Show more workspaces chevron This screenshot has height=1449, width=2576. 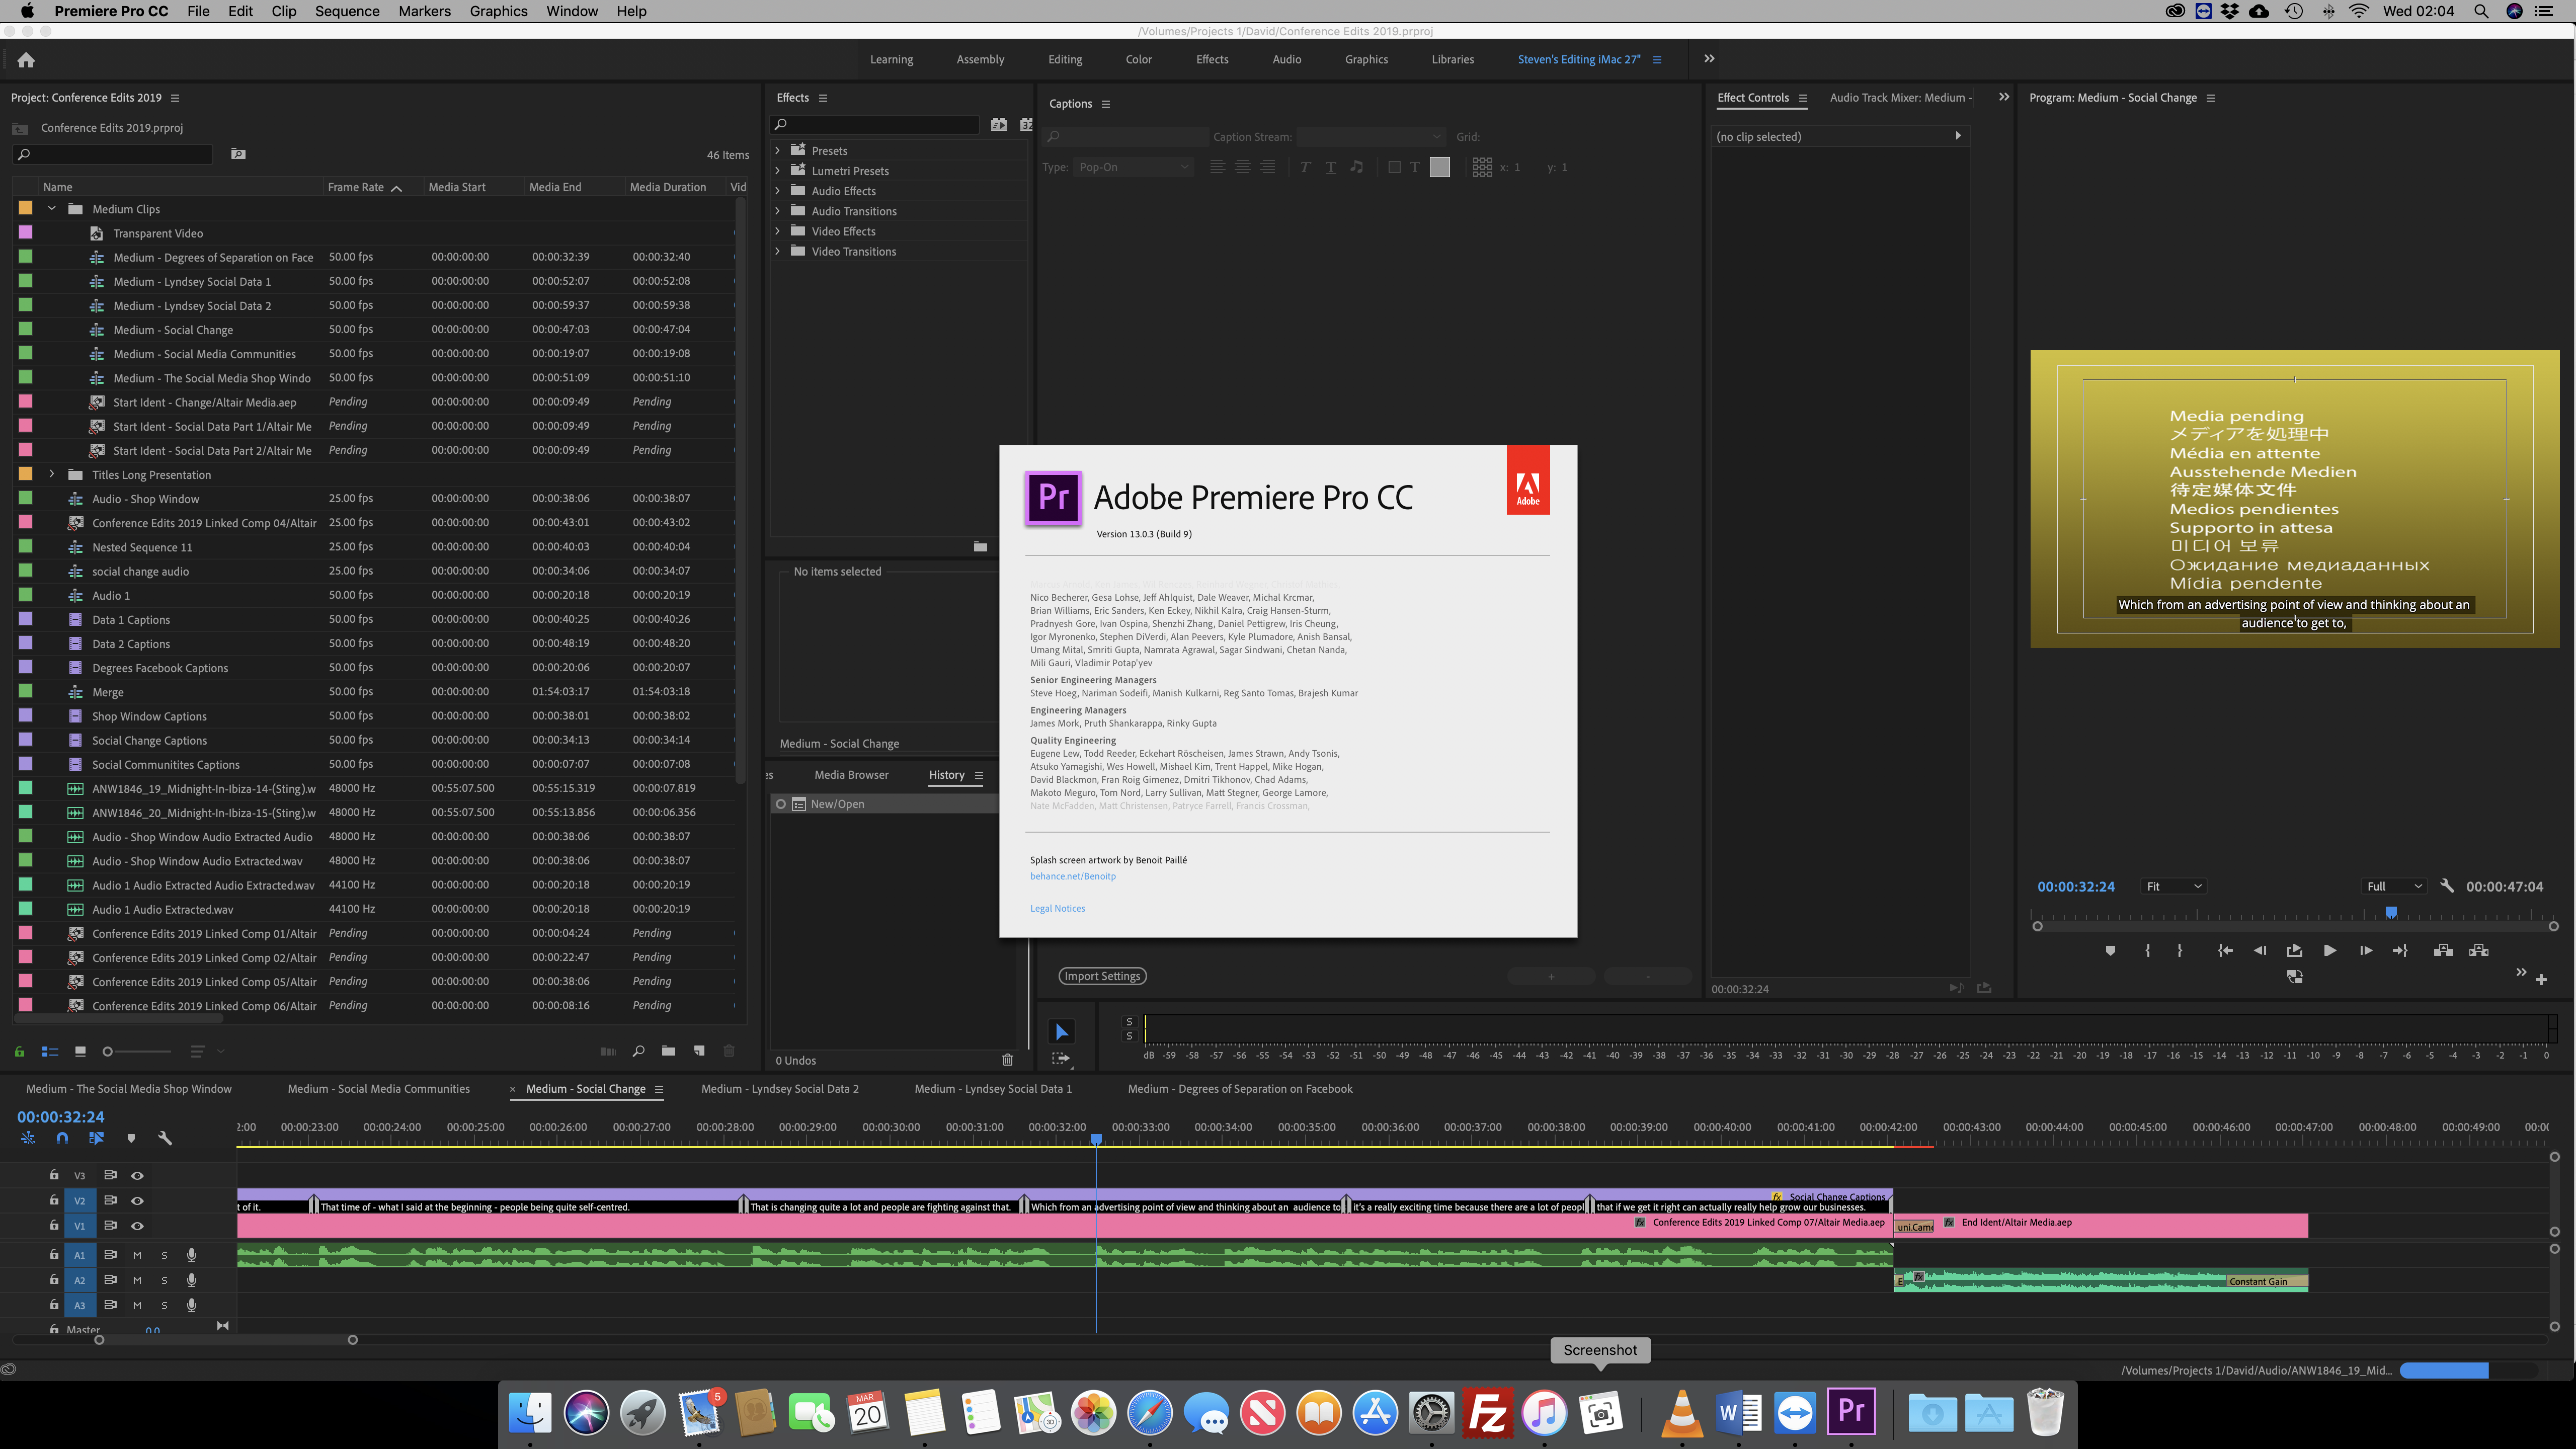(1709, 59)
